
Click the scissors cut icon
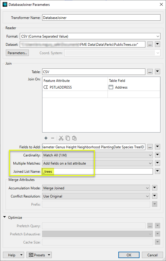(x=61, y=138)
